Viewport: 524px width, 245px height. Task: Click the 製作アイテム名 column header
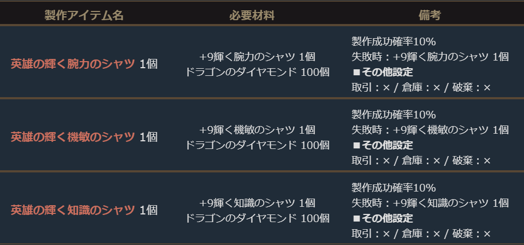84,15
